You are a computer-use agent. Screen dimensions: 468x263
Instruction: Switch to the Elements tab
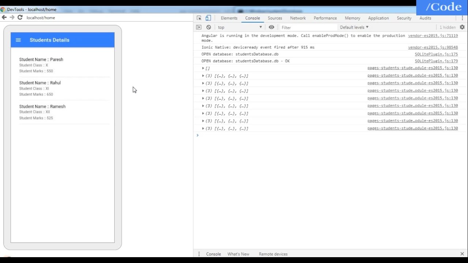229,18
